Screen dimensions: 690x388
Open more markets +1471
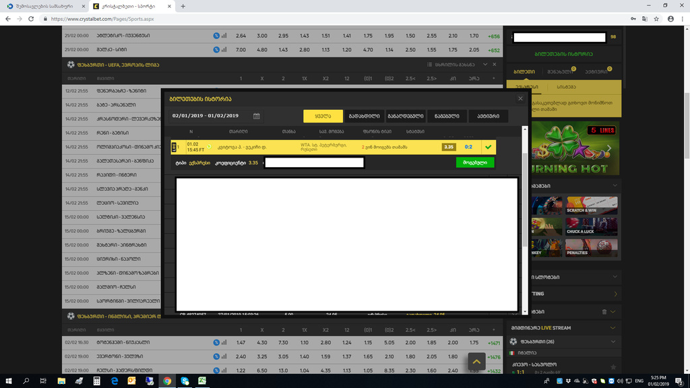(x=494, y=343)
